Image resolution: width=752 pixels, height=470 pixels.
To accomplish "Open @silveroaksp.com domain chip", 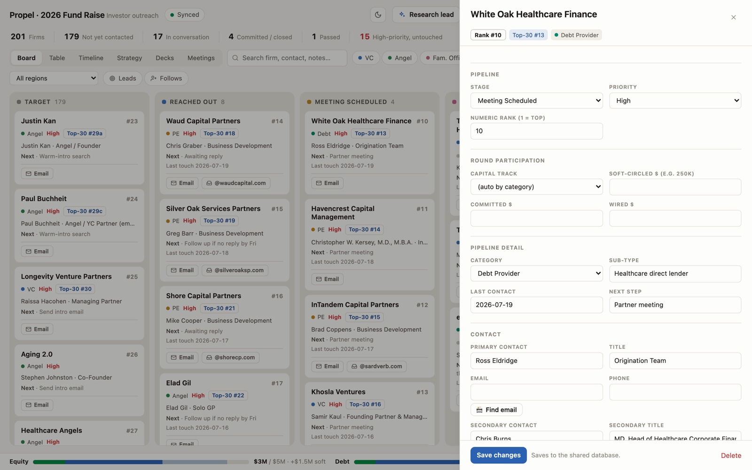I will pyautogui.click(x=235, y=270).
